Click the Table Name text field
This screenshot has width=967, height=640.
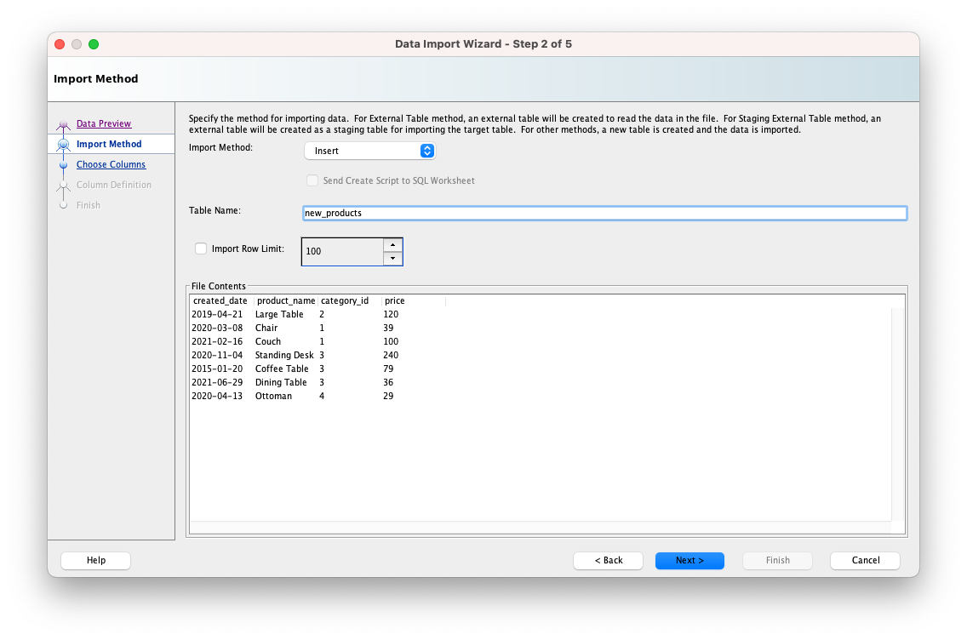click(x=604, y=213)
